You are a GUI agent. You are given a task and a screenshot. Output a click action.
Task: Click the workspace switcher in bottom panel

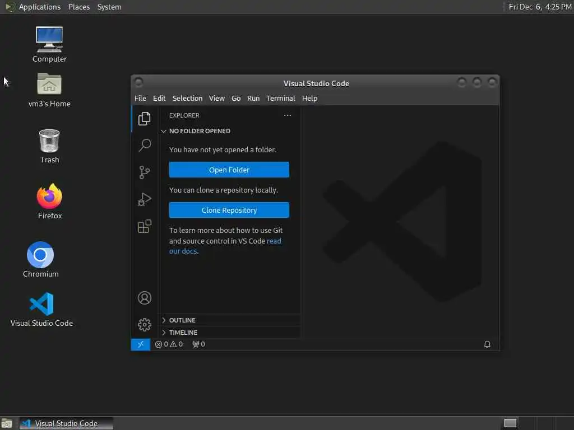tap(510, 423)
